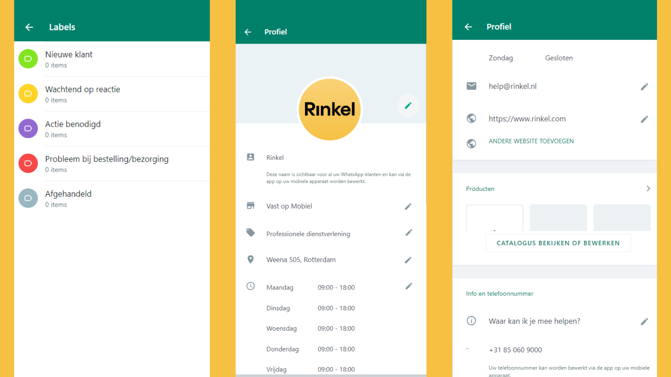Click the Rinkel logo profile picture

pyautogui.click(x=330, y=109)
